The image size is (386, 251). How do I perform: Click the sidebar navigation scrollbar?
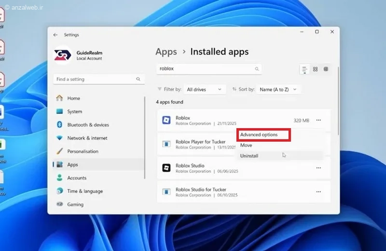[145, 138]
